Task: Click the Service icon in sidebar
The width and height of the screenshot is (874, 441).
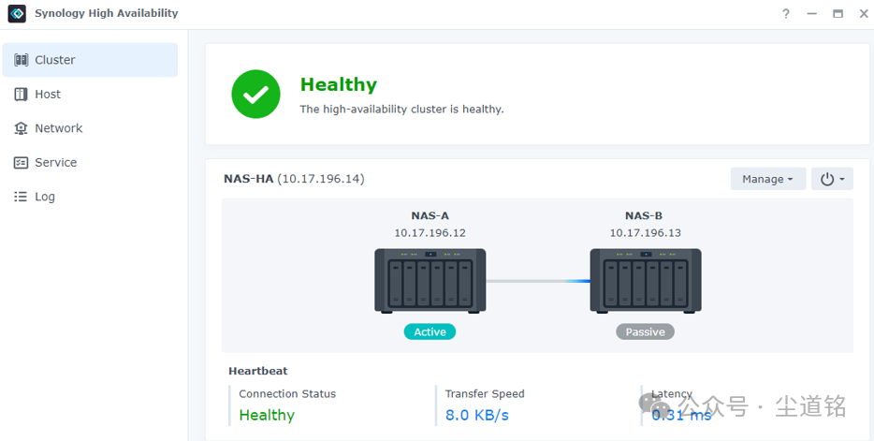Action: pos(21,163)
